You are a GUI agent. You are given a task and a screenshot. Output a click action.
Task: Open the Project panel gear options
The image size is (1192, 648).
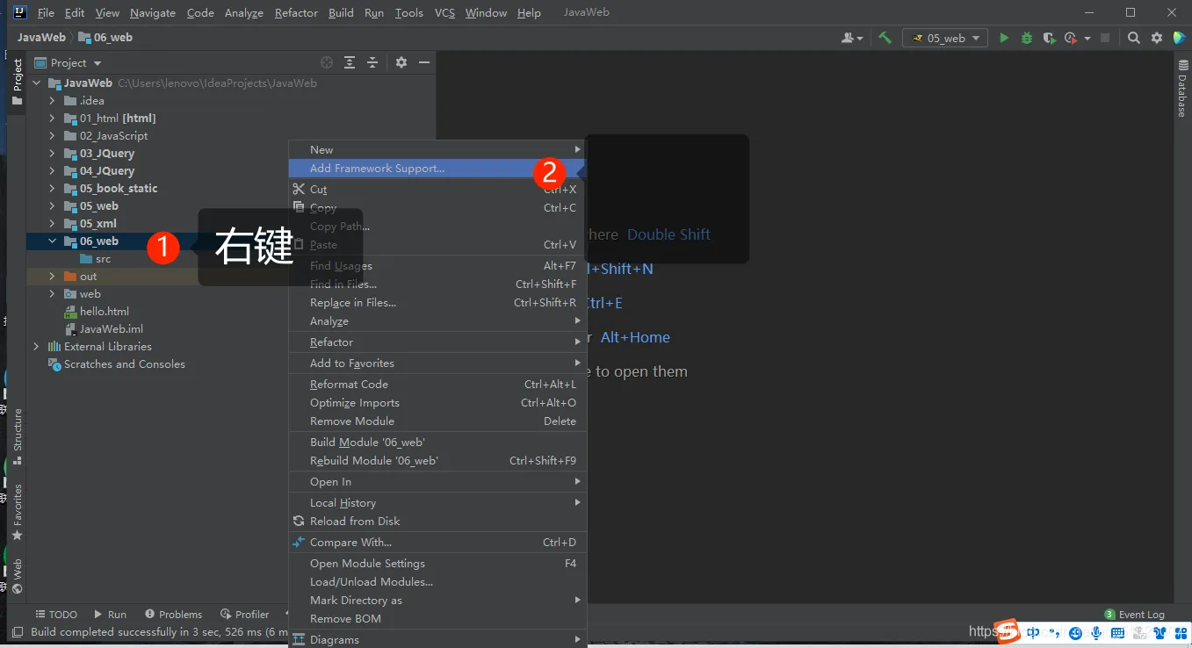tap(401, 62)
